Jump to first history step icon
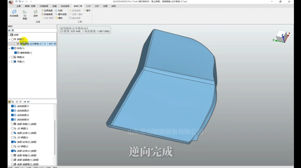This screenshot has width=301, height=168. click(25, 102)
